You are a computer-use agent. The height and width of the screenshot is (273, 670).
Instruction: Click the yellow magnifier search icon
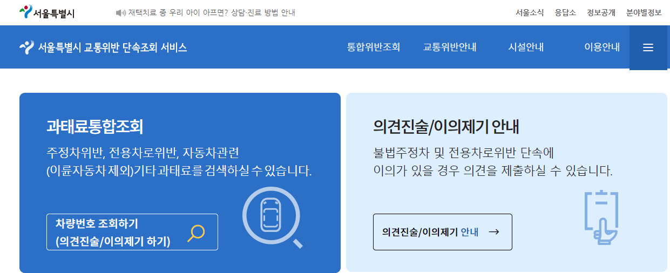point(195,233)
